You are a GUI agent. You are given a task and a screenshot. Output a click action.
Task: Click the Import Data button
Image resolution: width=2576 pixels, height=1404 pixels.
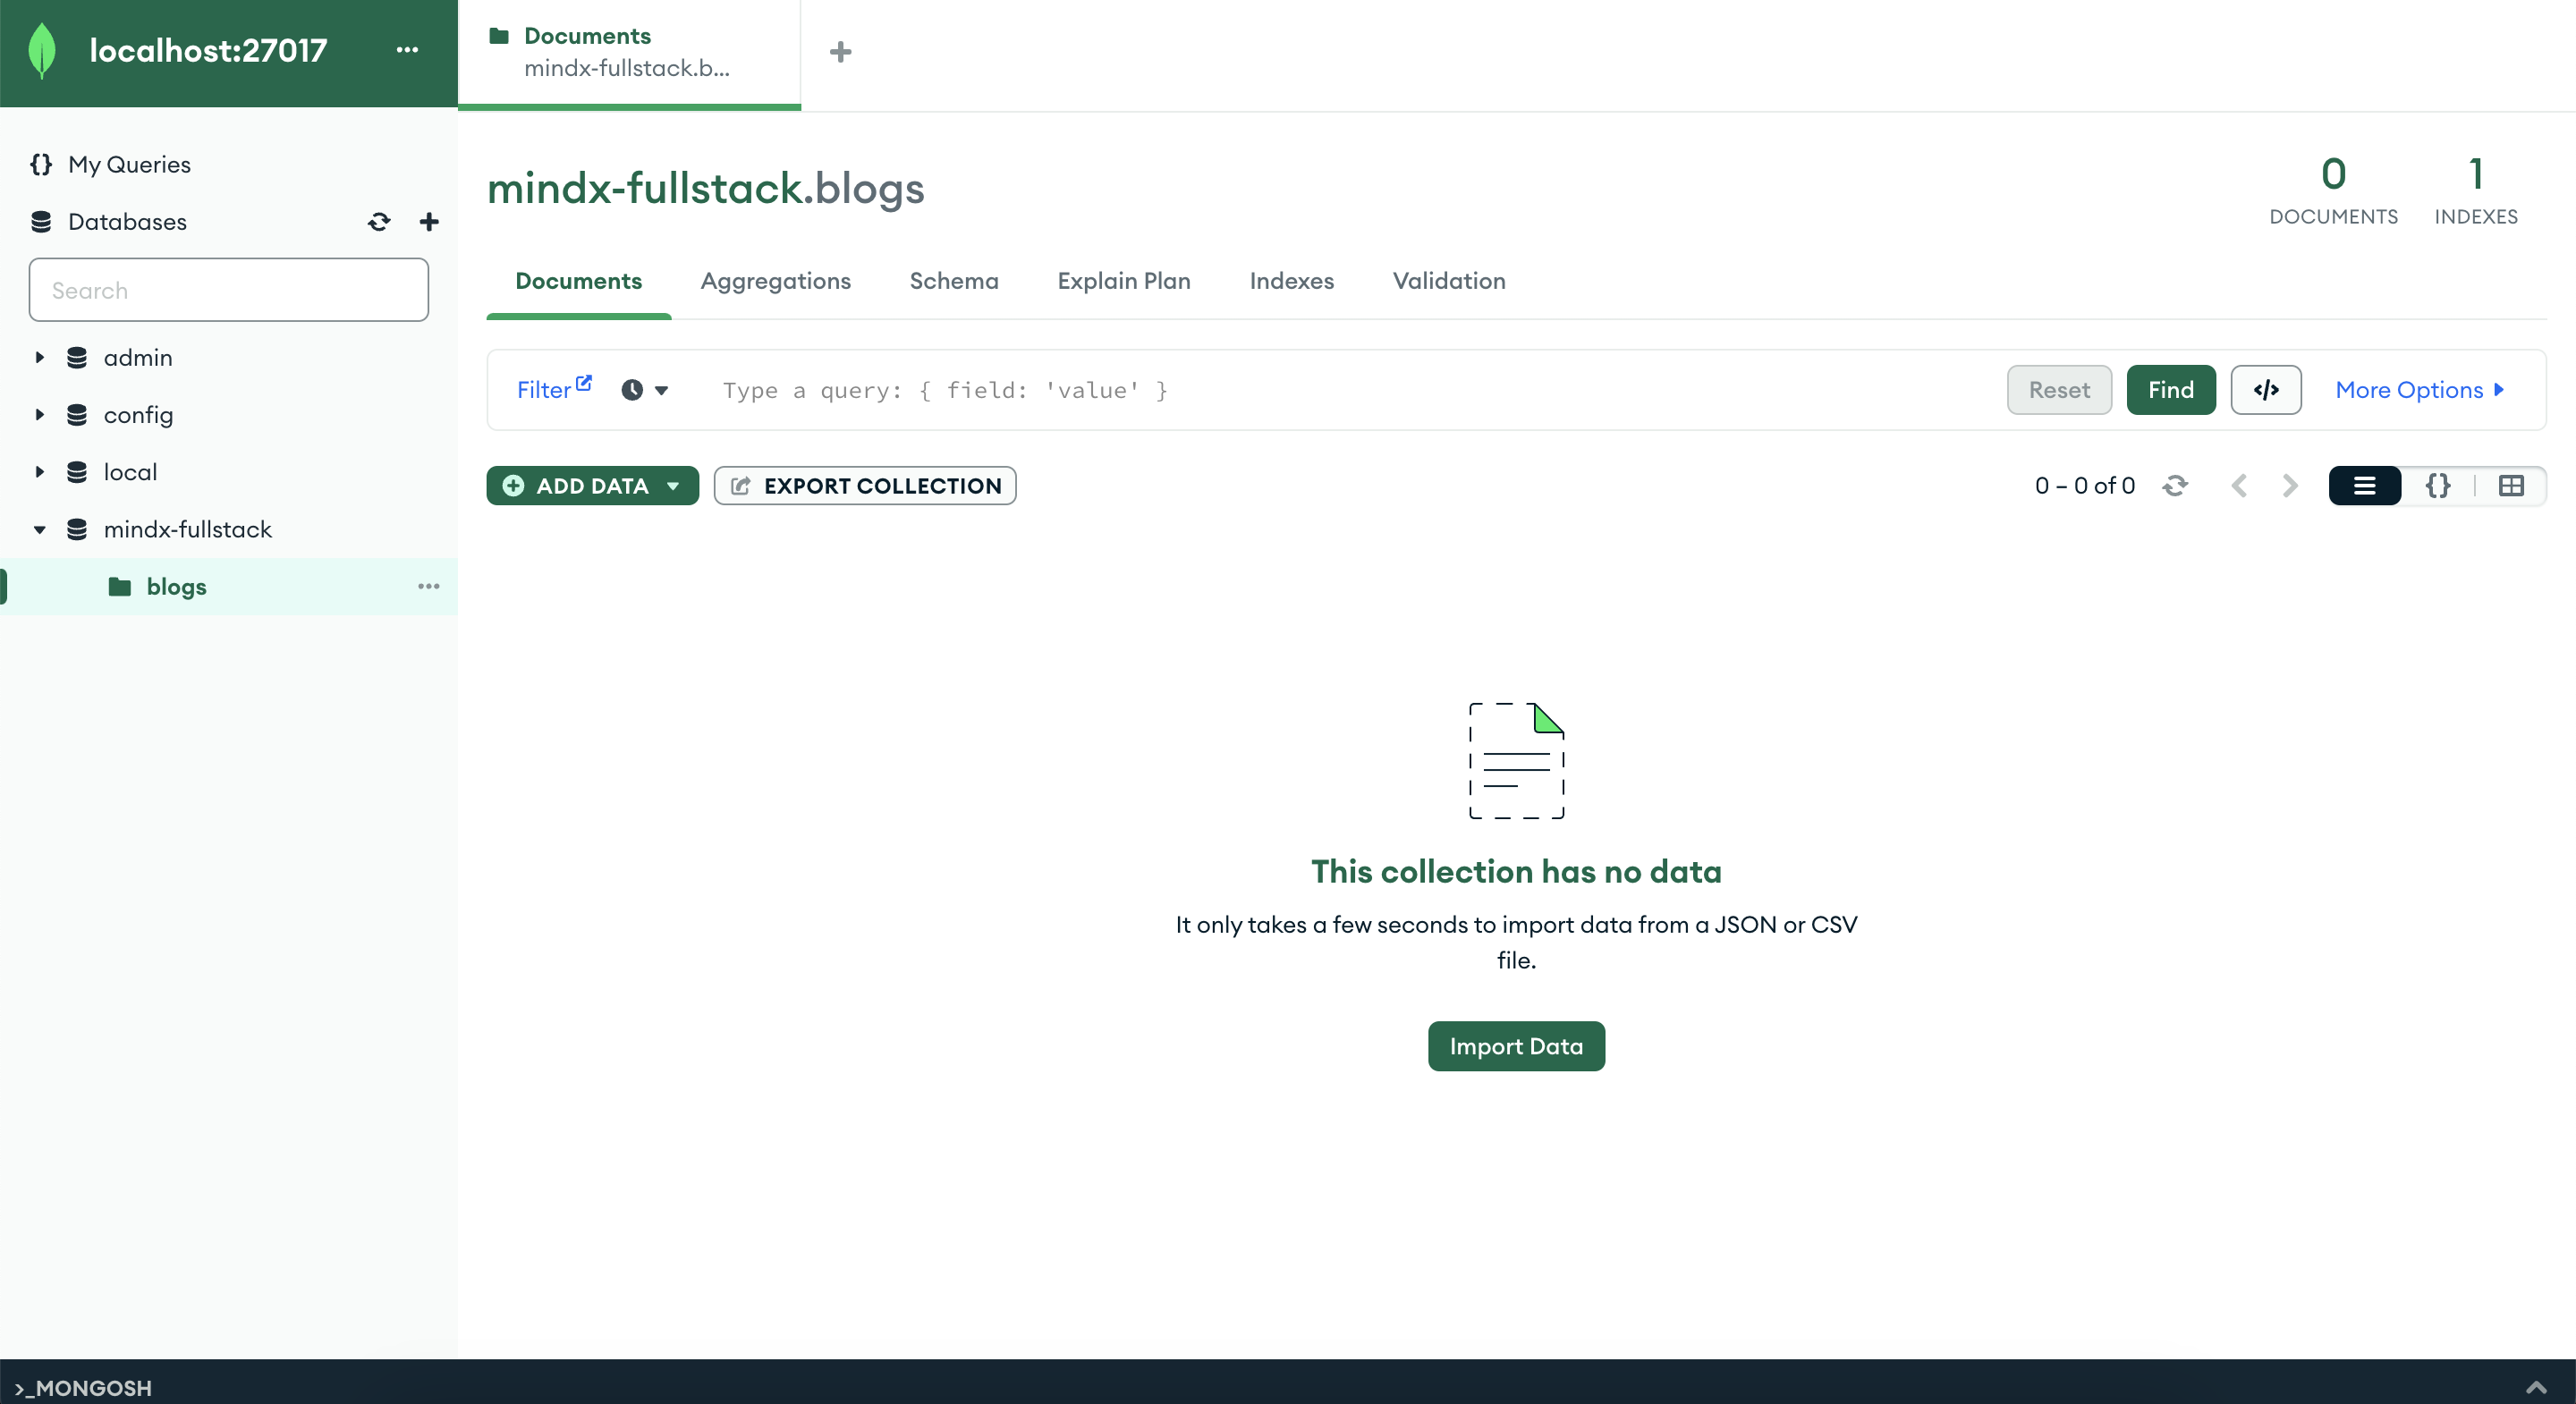pyautogui.click(x=1516, y=1046)
